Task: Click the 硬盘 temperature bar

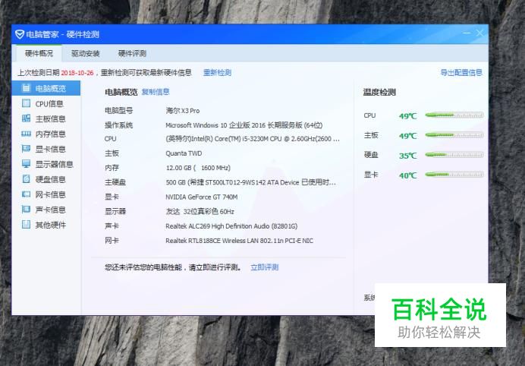Action: [454, 155]
